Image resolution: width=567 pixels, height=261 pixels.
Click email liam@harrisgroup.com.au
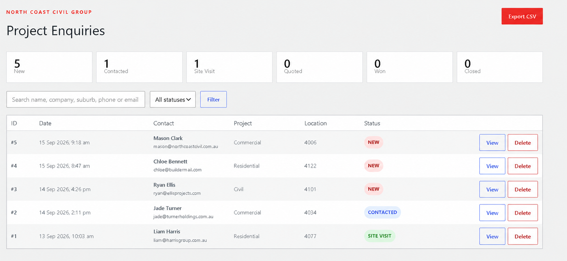180,240
